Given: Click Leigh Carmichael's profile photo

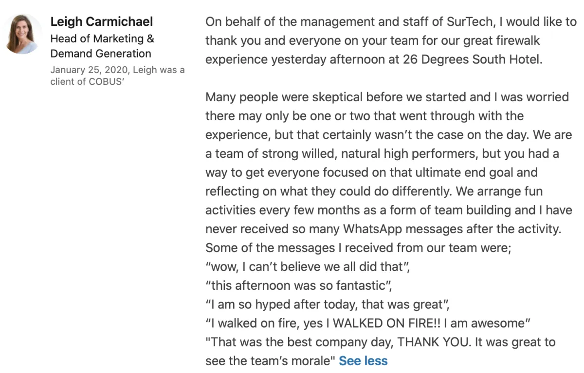Looking at the screenshot, I should [23, 35].
